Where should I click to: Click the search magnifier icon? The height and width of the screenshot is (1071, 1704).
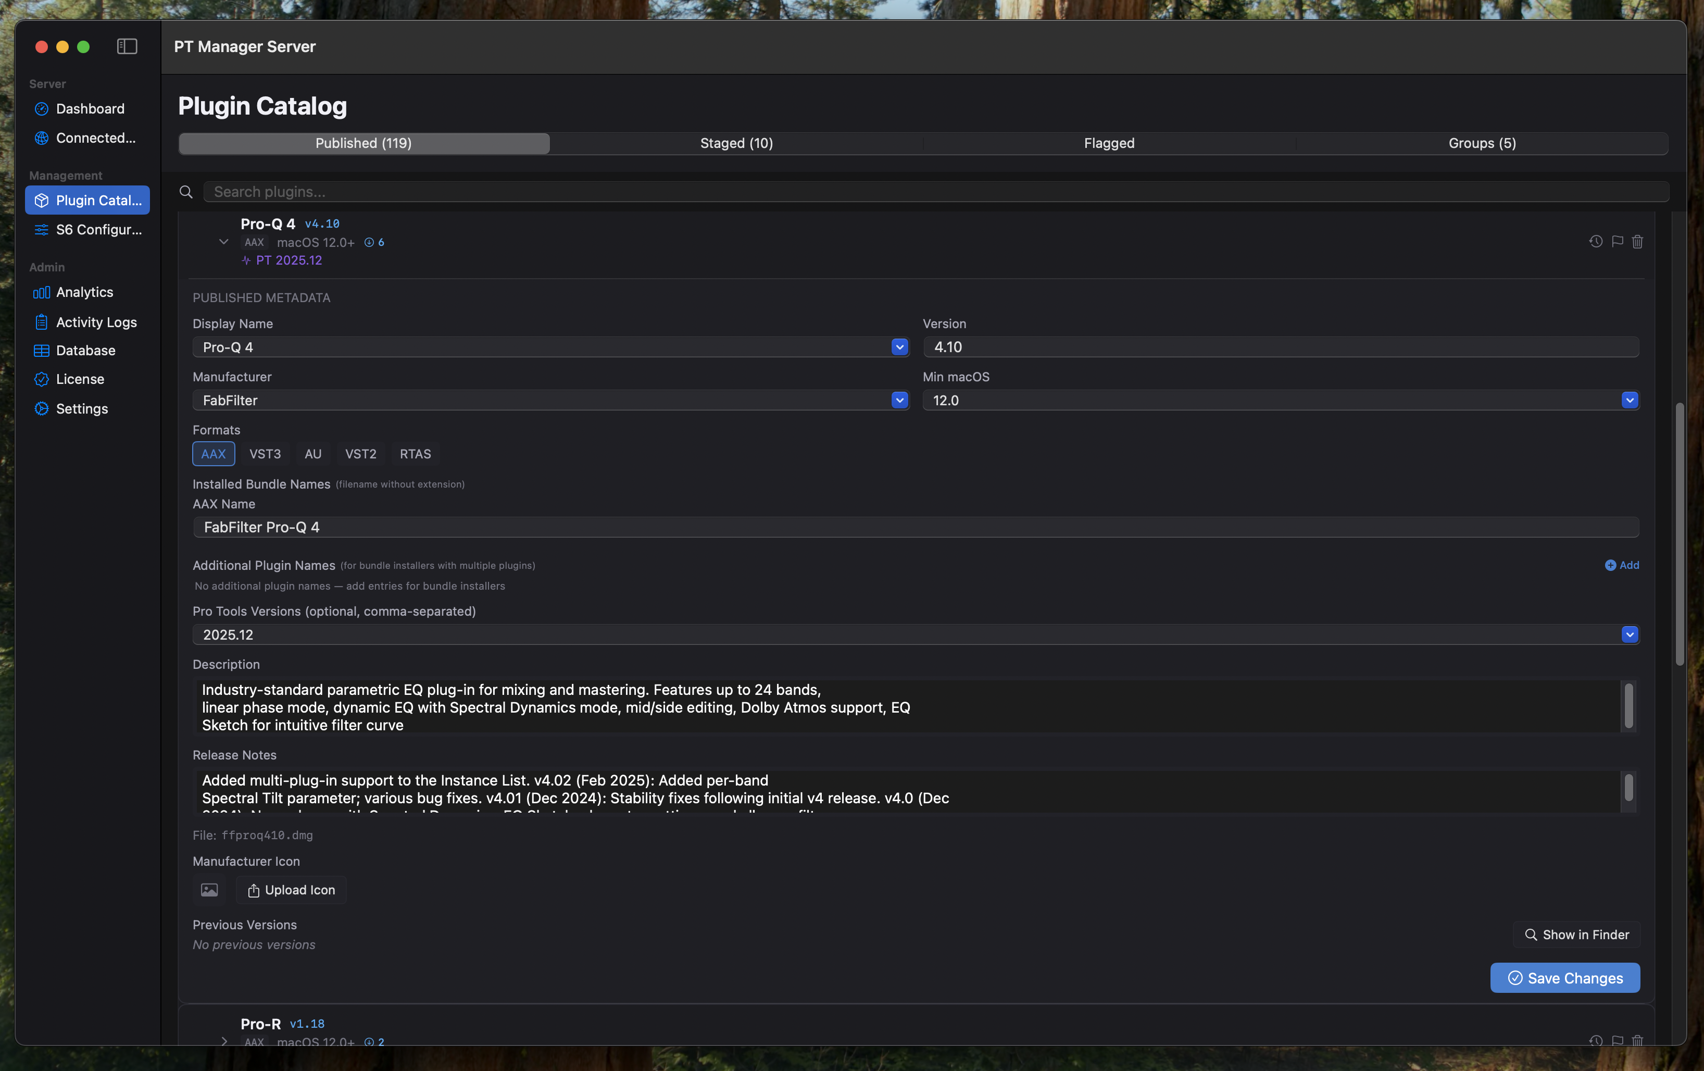click(186, 192)
